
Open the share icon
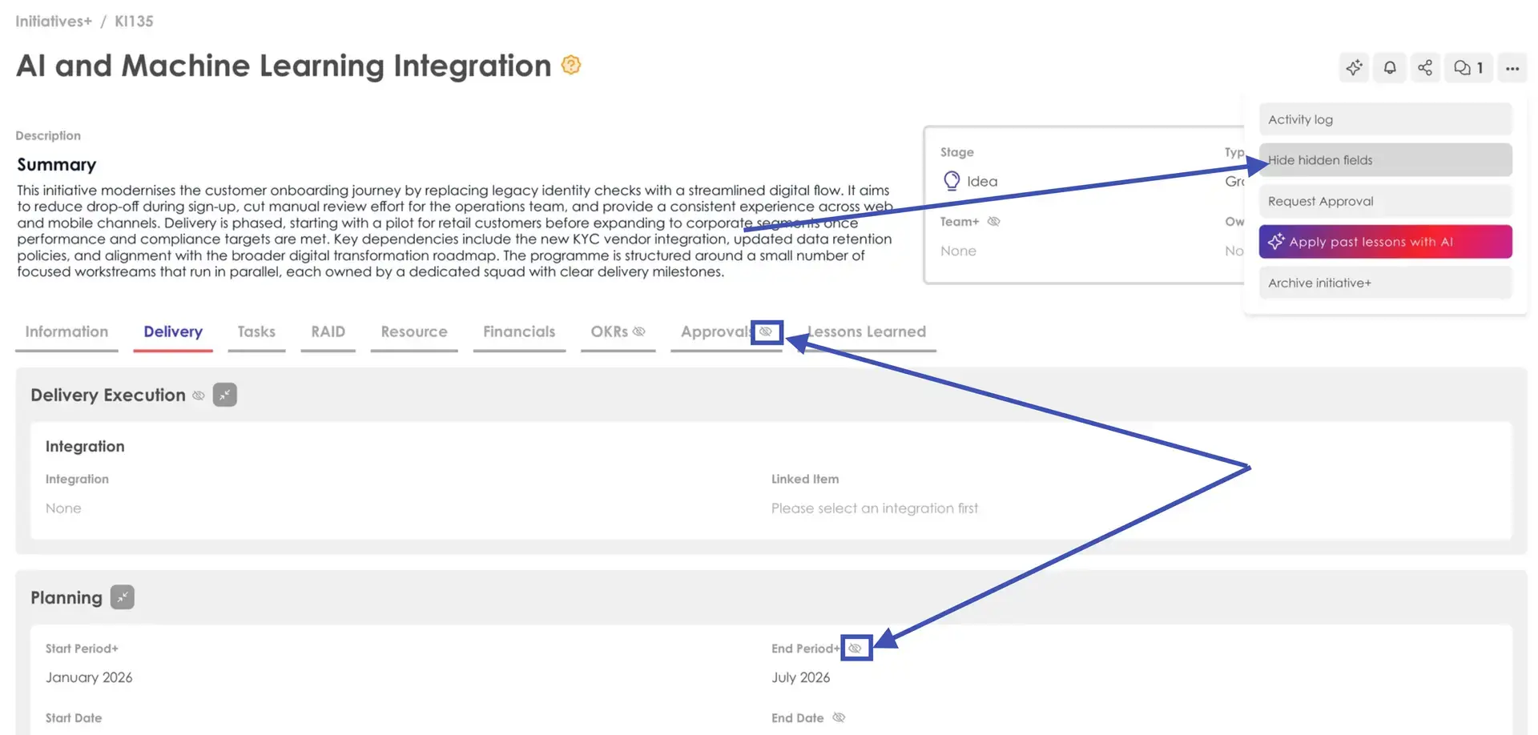tap(1425, 68)
